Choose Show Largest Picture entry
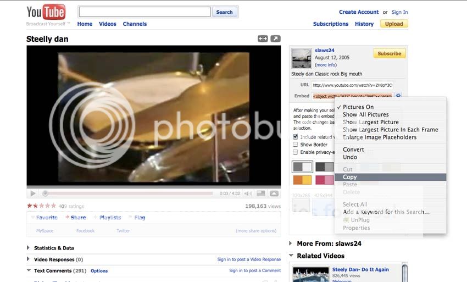 coord(391,122)
